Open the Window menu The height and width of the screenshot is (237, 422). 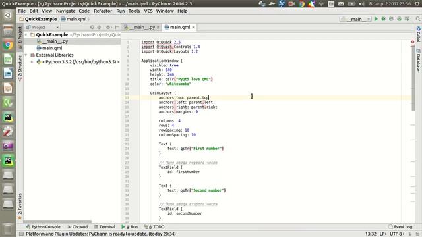tap(165, 11)
